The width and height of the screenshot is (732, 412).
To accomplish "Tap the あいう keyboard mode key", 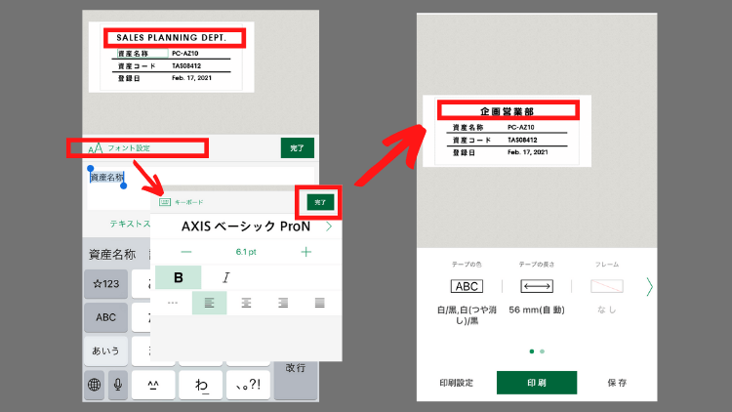I will click(x=106, y=350).
